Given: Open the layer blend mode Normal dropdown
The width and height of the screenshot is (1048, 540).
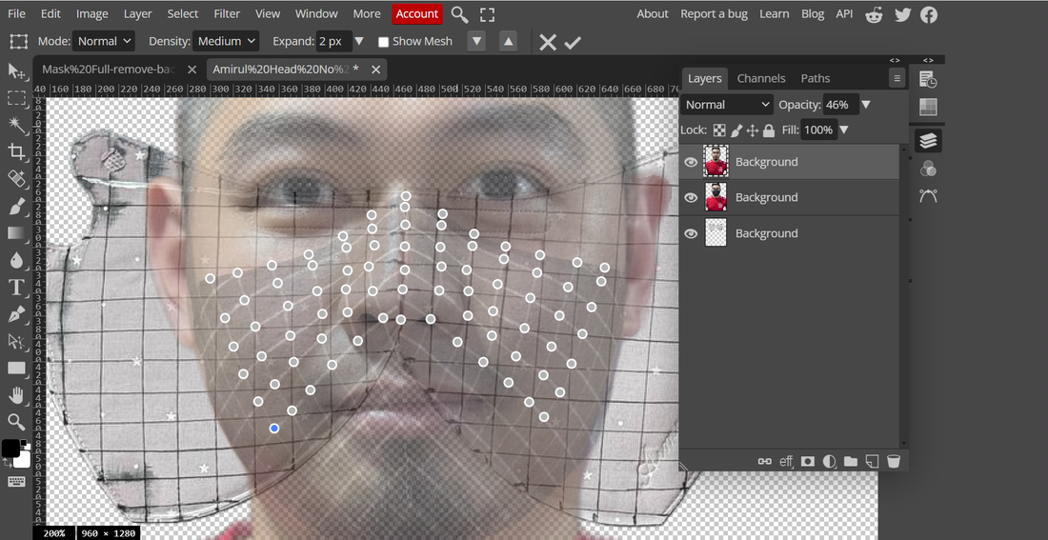Looking at the screenshot, I should click(x=727, y=105).
